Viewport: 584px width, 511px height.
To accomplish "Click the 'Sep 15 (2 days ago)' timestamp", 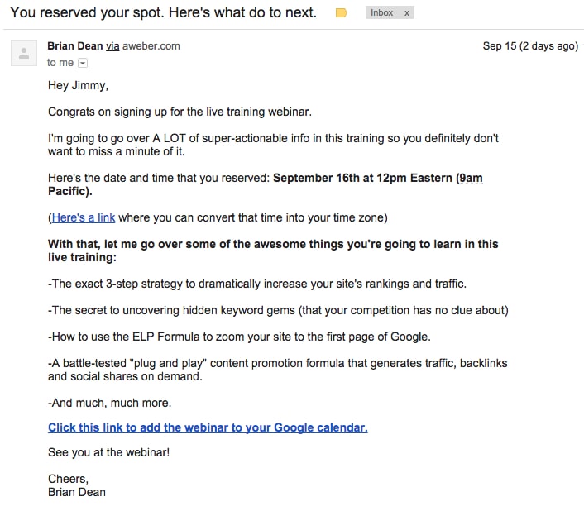I will [x=530, y=45].
